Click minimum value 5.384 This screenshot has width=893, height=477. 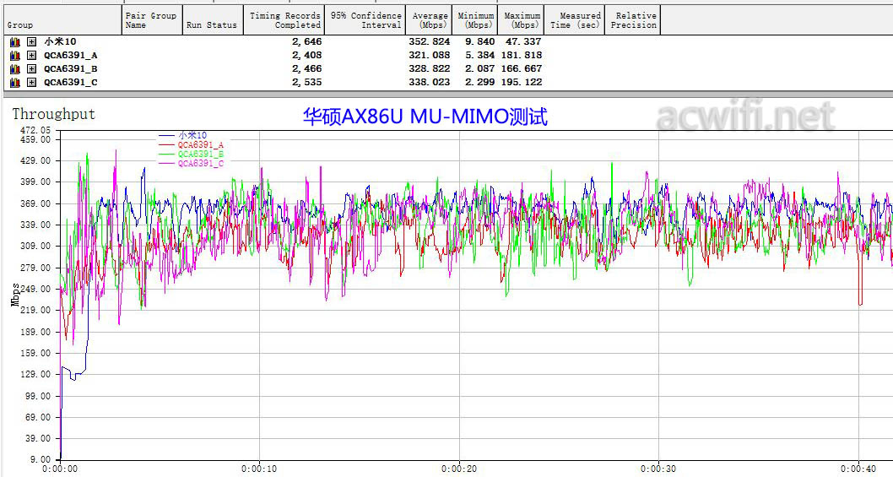480,55
